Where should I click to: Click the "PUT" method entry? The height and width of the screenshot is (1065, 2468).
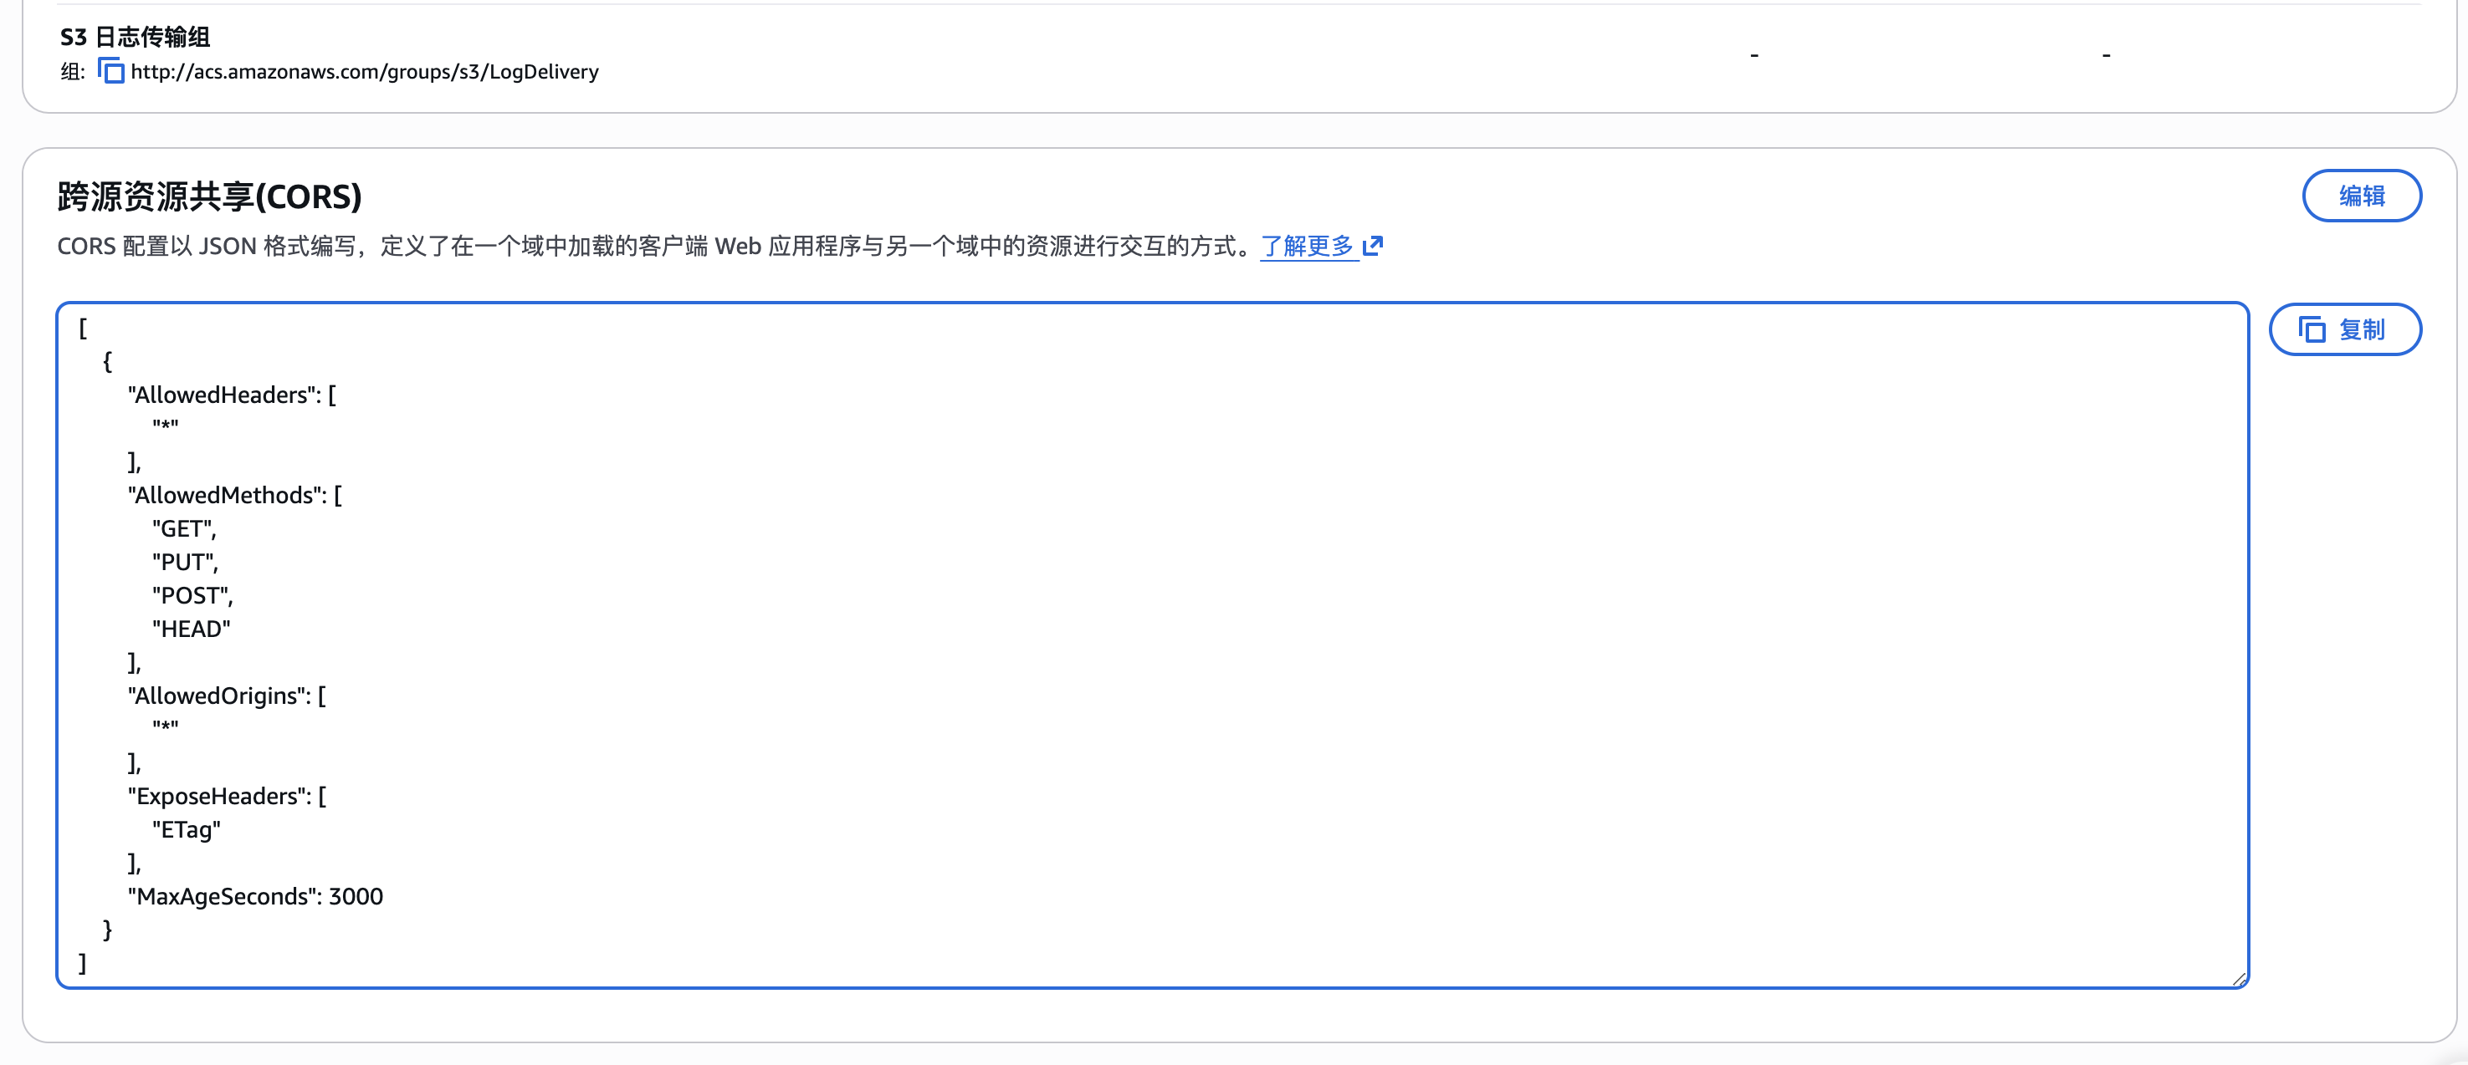(184, 563)
